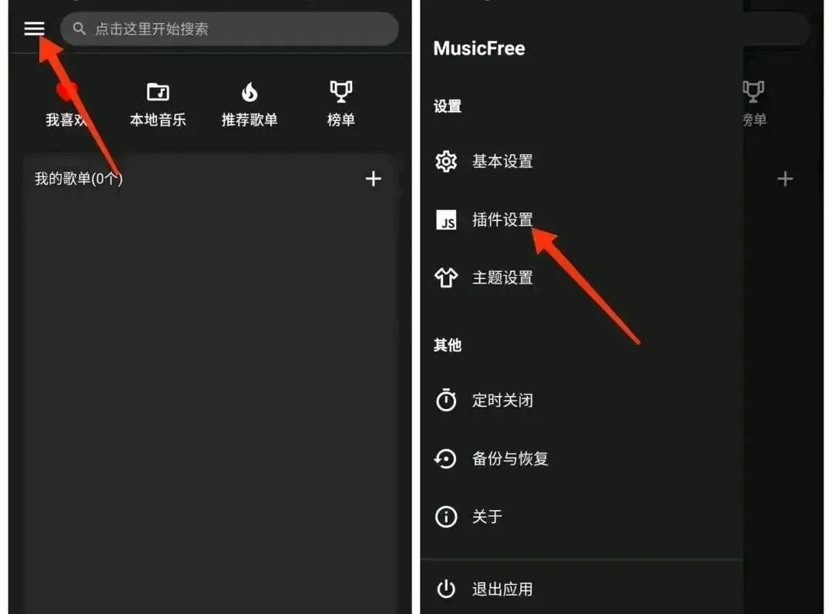The width and height of the screenshot is (832, 614).
Task: Choose 退出应用 text in the drawer
Action: [502, 589]
